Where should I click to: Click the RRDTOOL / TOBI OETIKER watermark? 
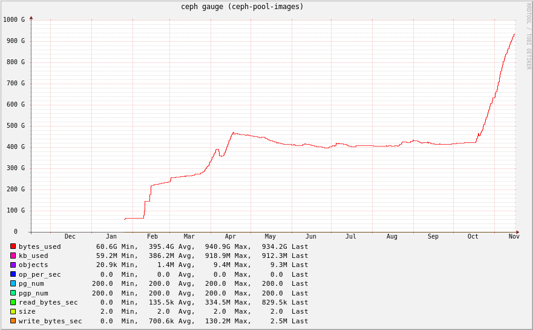click(x=528, y=36)
